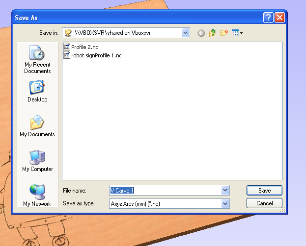Open My Network places
This screenshot has width=306, height=246.
(37, 196)
